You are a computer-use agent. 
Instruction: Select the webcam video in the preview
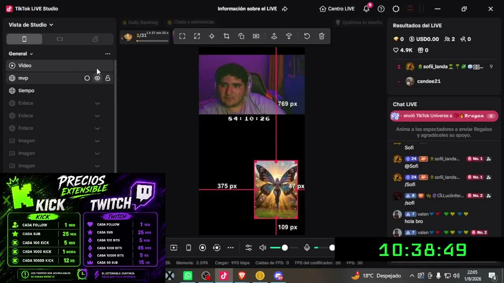pos(252,85)
